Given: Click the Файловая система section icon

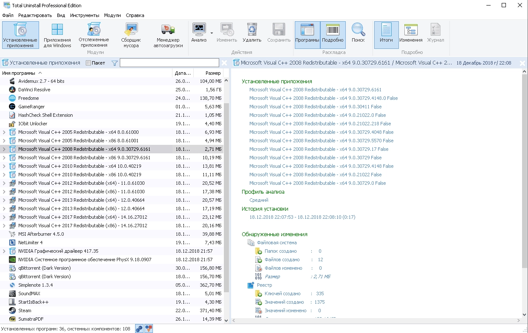Looking at the screenshot, I should pos(251,243).
